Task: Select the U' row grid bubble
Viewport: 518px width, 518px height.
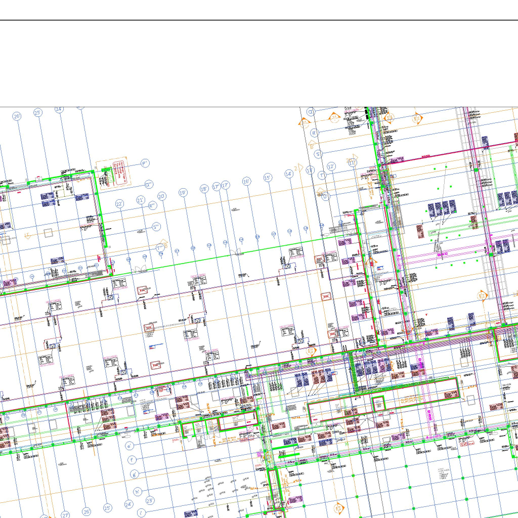Action: point(325,195)
